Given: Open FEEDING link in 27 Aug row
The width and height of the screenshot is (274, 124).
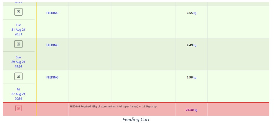Looking at the screenshot, I should point(52,77).
